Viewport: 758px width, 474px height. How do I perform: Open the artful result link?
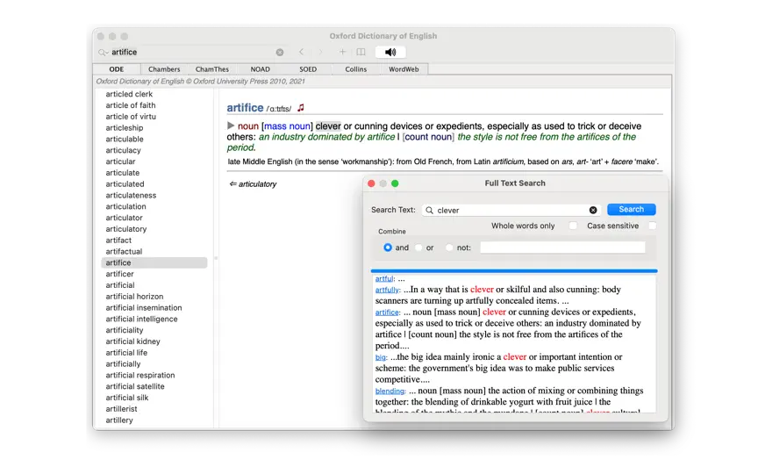384,278
